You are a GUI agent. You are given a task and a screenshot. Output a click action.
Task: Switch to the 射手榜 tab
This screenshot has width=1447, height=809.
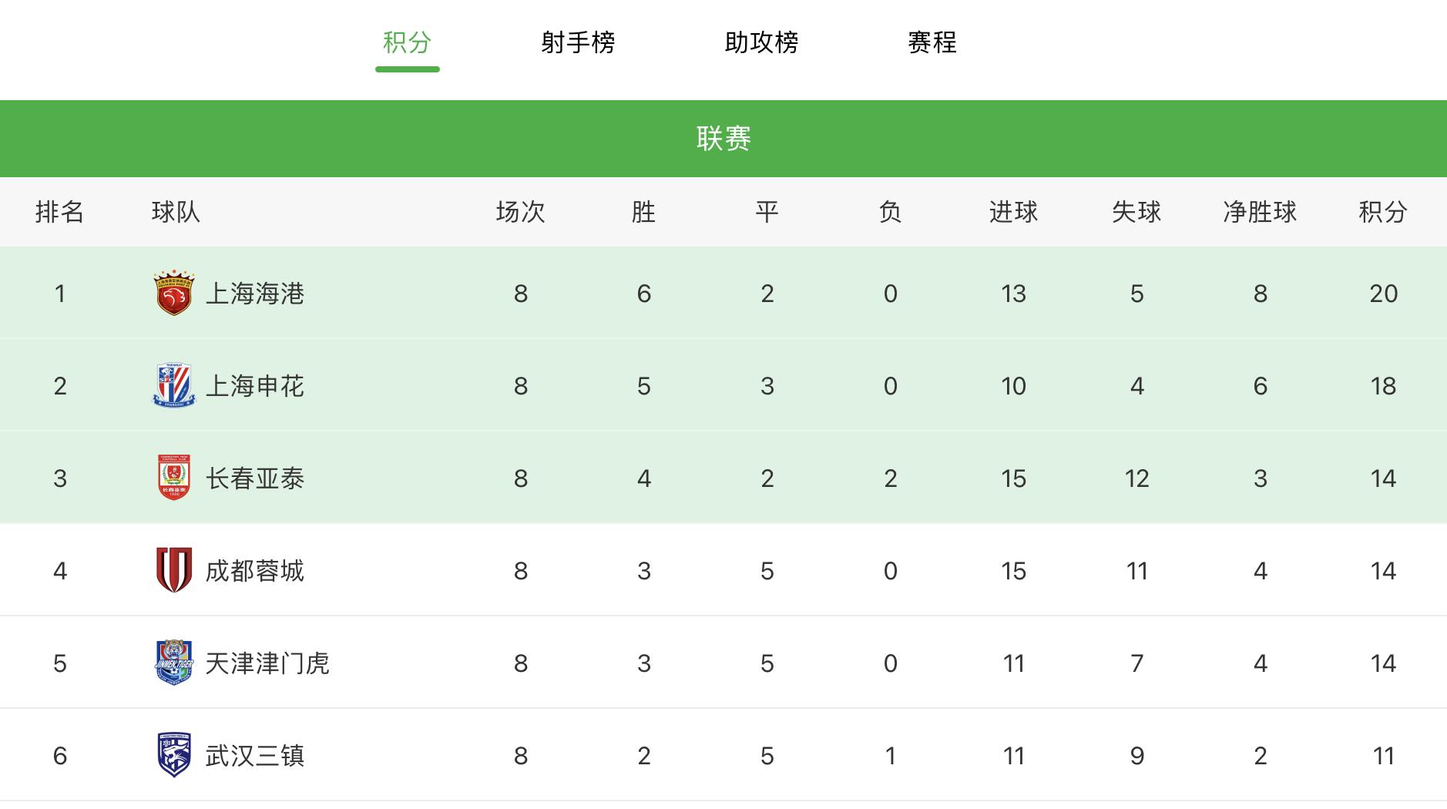(x=578, y=42)
